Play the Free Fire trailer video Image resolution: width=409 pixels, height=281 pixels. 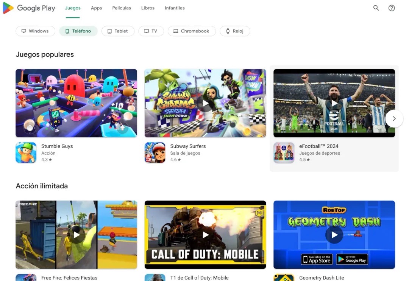(x=76, y=235)
